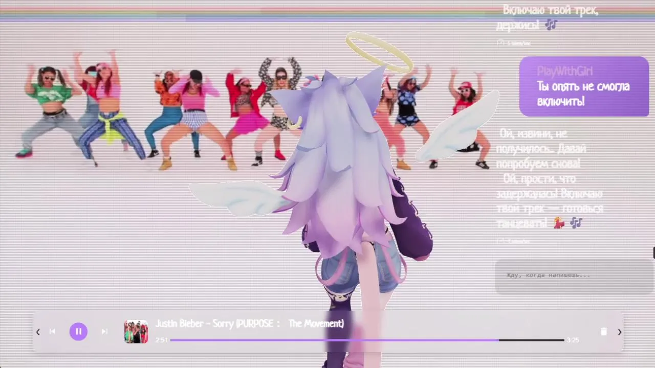Click the reply 'Ой, извини, не получилось'
Viewport: 655px width, 368px height.
tap(541, 149)
